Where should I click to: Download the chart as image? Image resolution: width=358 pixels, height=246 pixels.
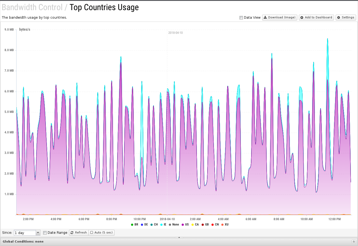pyautogui.click(x=280, y=18)
